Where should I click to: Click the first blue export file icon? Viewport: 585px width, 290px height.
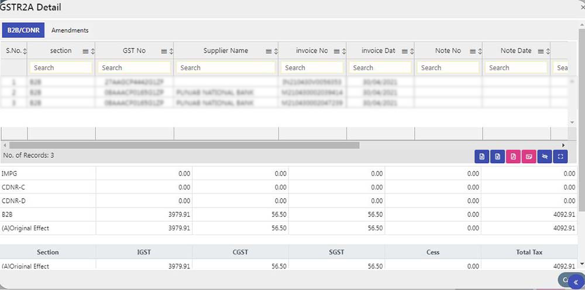click(x=481, y=157)
